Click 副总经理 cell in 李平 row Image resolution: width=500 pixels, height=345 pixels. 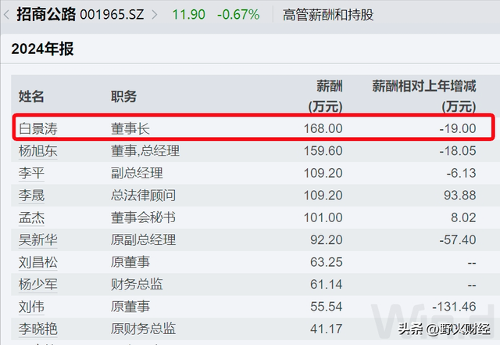coord(137,173)
